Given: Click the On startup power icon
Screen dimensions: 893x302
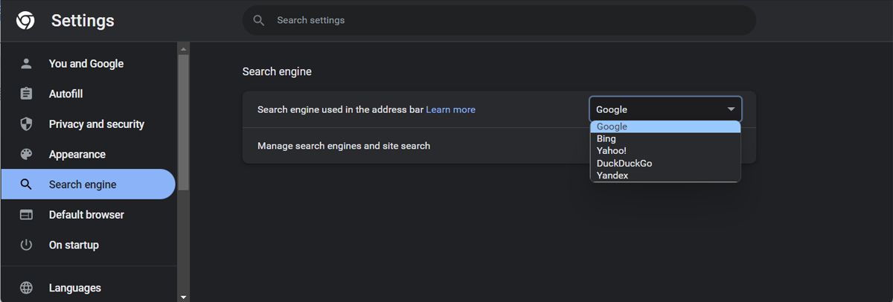Looking at the screenshot, I should coord(26,245).
